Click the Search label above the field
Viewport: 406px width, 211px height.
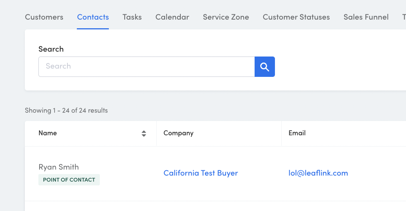point(51,49)
